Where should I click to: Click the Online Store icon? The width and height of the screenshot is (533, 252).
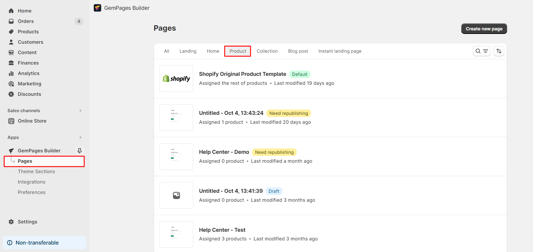(x=11, y=121)
